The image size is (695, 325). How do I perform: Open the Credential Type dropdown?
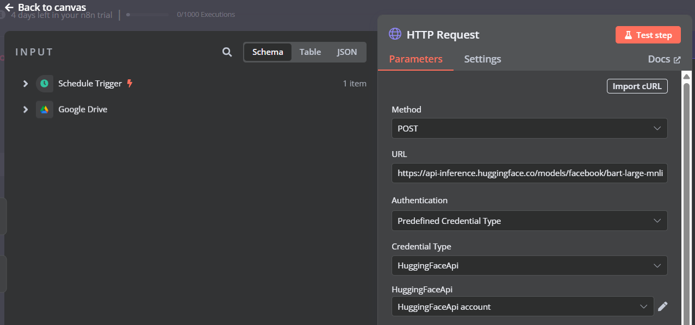pos(529,265)
